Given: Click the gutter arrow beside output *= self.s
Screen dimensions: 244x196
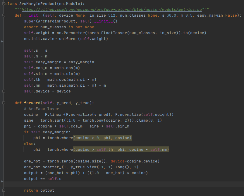Looking at the screenshot, I should pyautogui.click(x=2, y=181).
